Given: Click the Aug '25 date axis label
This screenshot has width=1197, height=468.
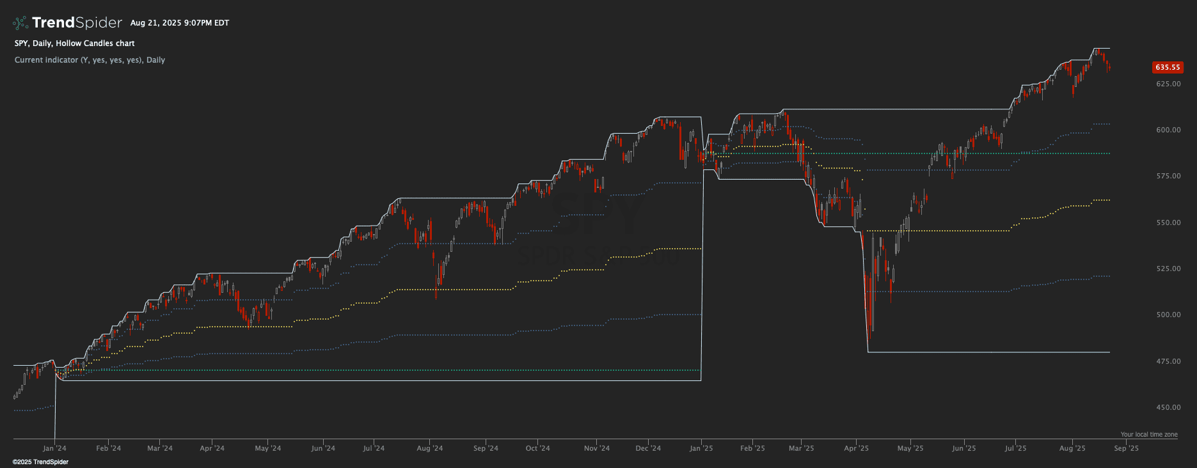Looking at the screenshot, I should coord(1073,448).
